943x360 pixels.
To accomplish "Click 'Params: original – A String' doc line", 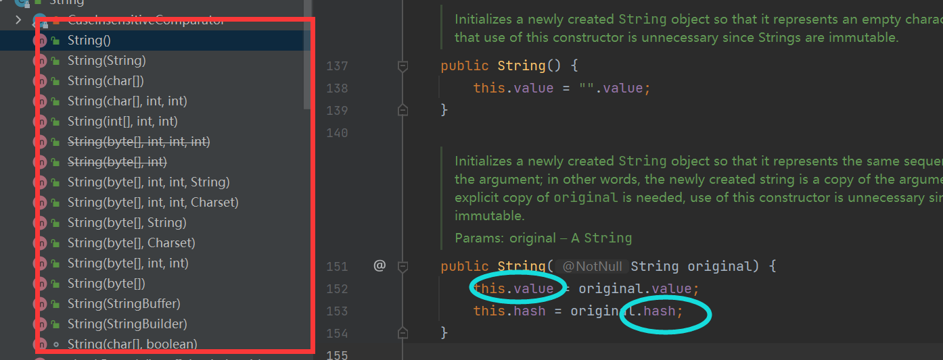I will click(543, 238).
